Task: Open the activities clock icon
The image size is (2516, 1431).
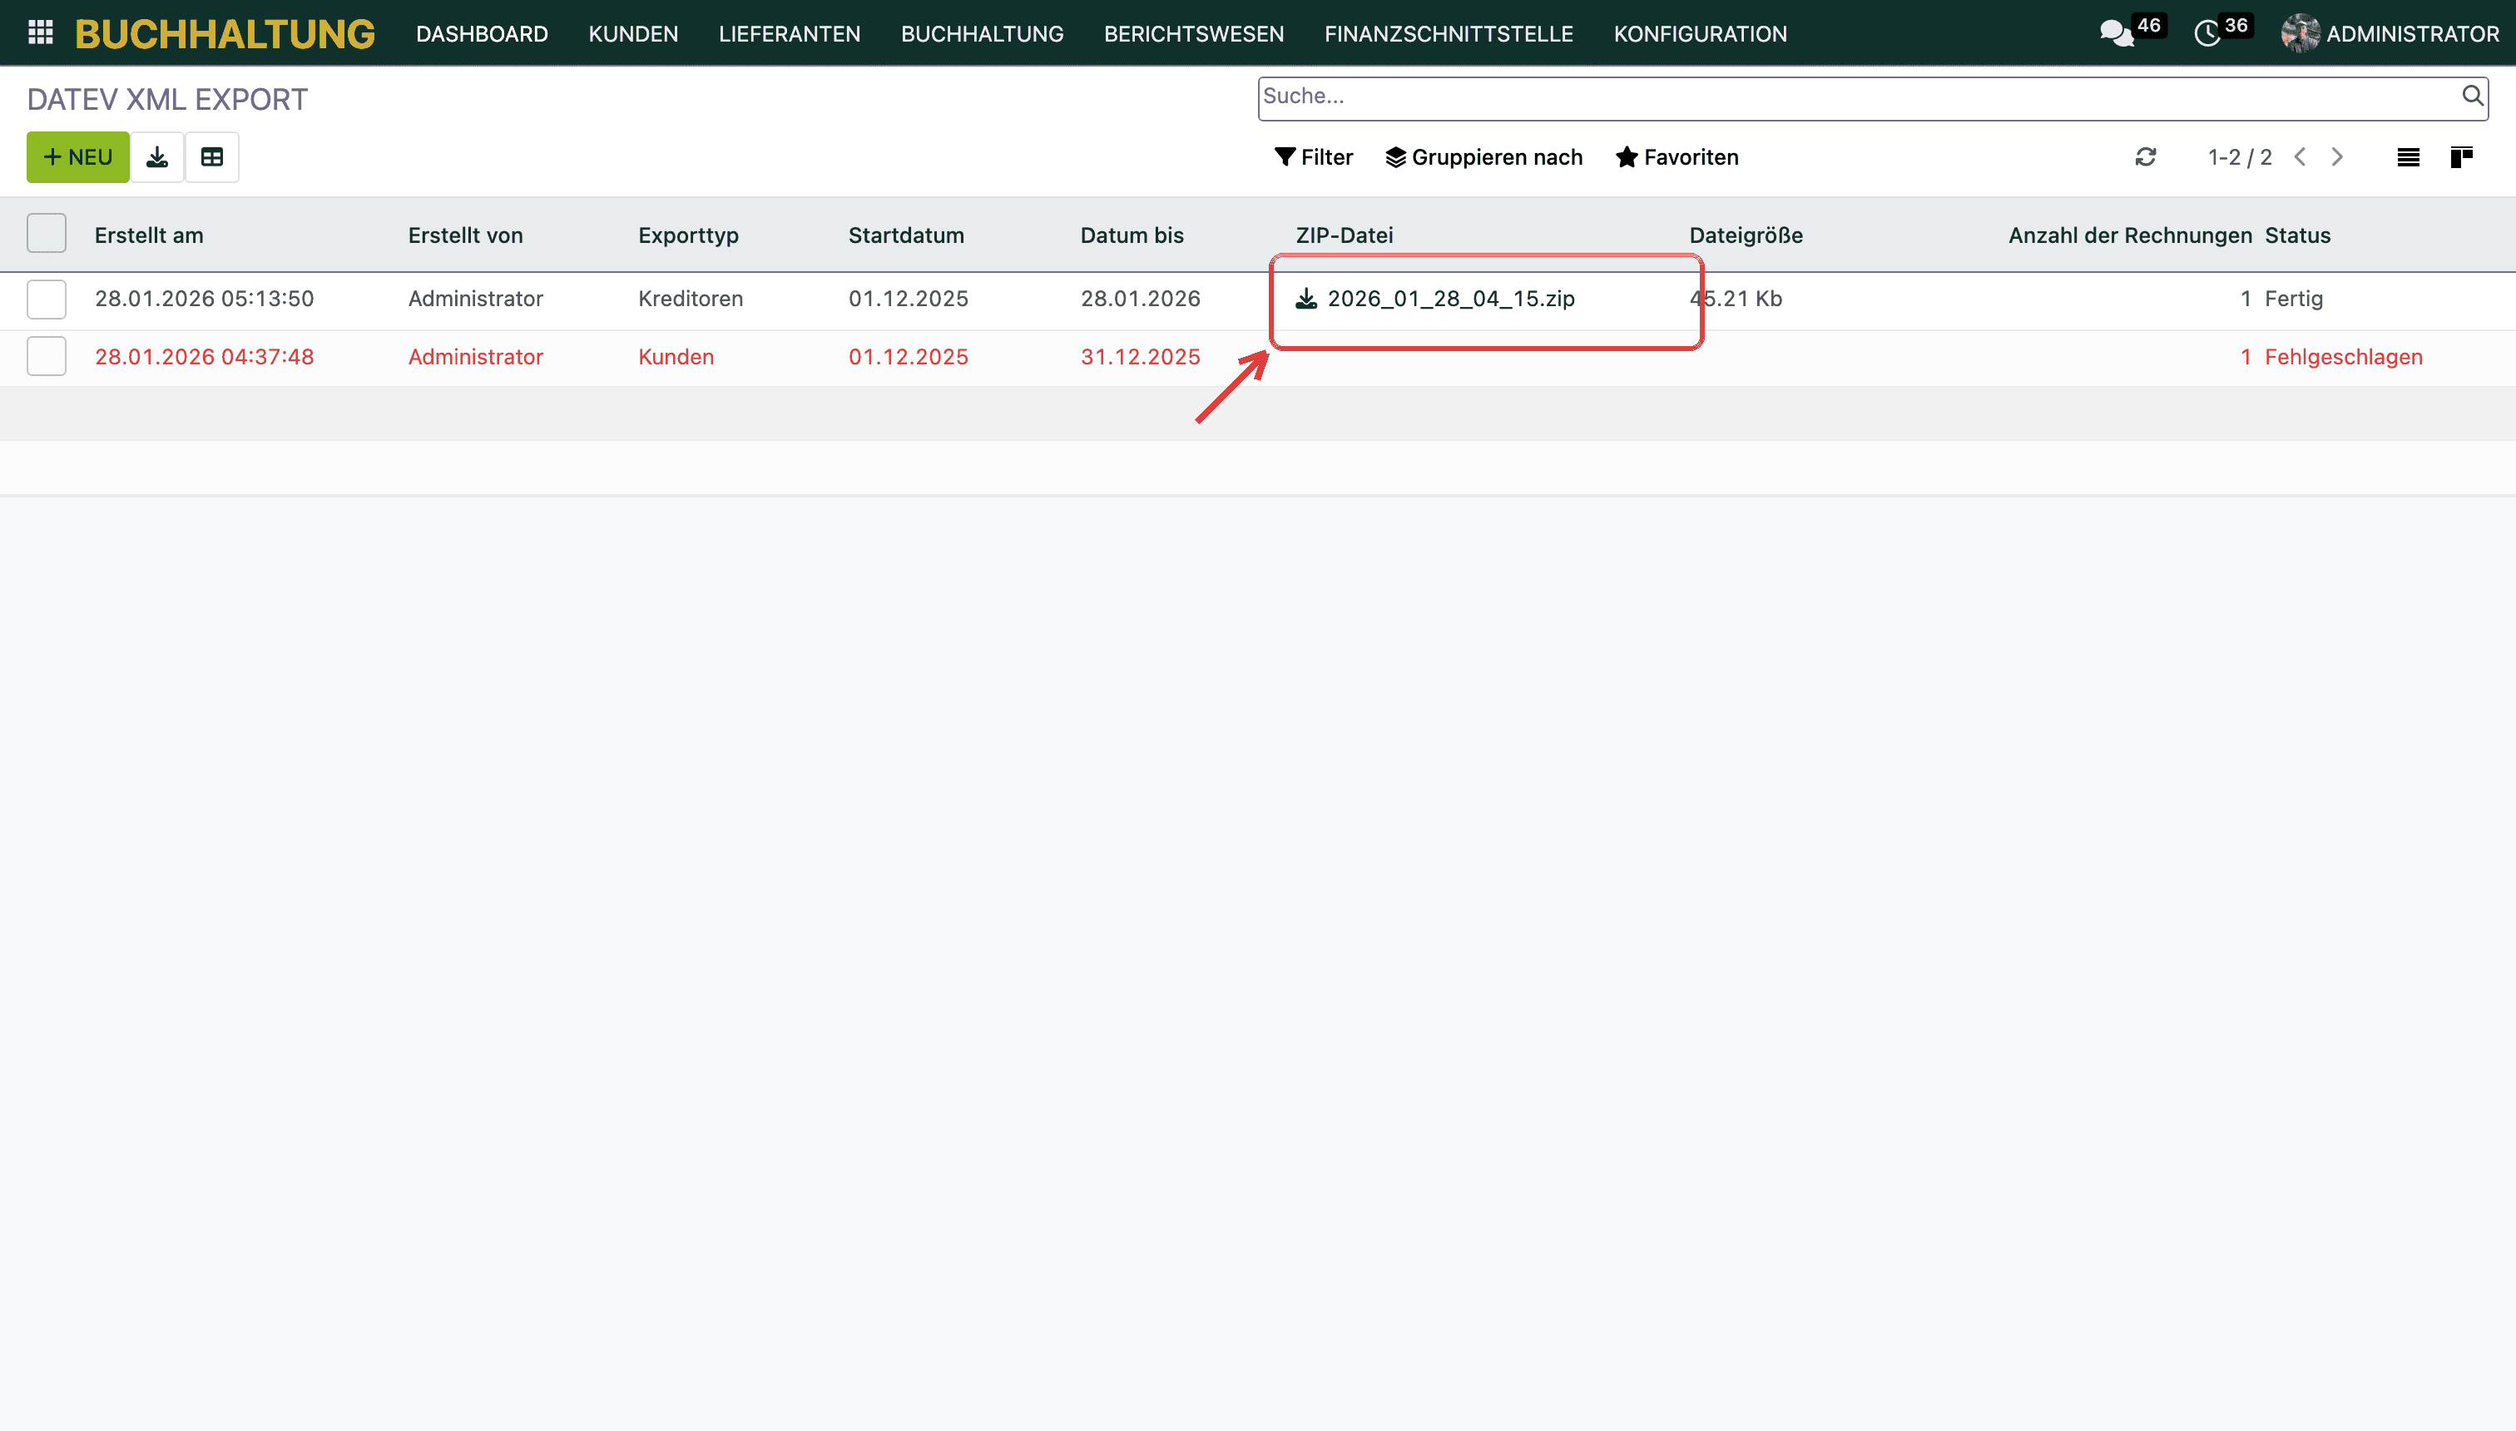Action: point(2207,33)
